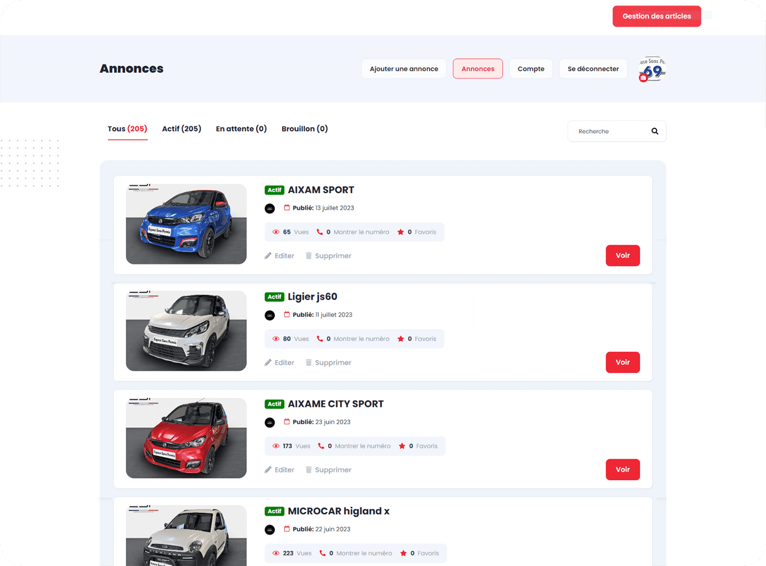Click trash icon for AIXAME CITY SPORT listing

click(x=309, y=469)
